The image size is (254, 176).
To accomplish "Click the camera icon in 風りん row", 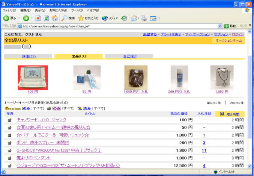I will click(x=10, y=128).
